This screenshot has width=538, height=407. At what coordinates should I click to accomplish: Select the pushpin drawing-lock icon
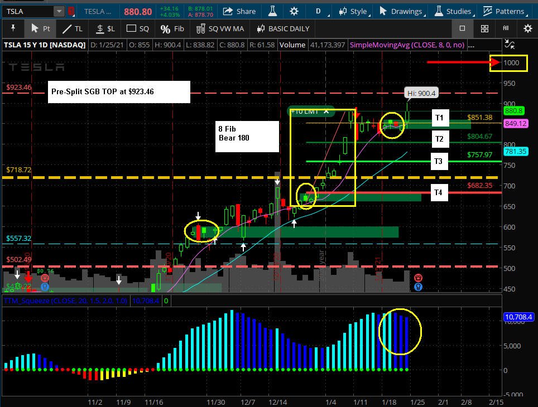tap(13, 28)
